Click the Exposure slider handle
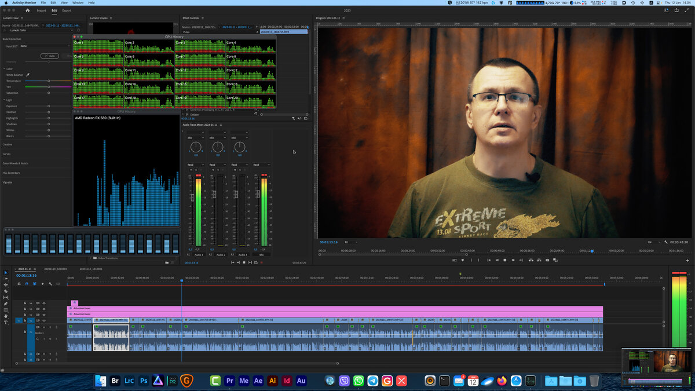This screenshot has width=695, height=391. [x=49, y=106]
